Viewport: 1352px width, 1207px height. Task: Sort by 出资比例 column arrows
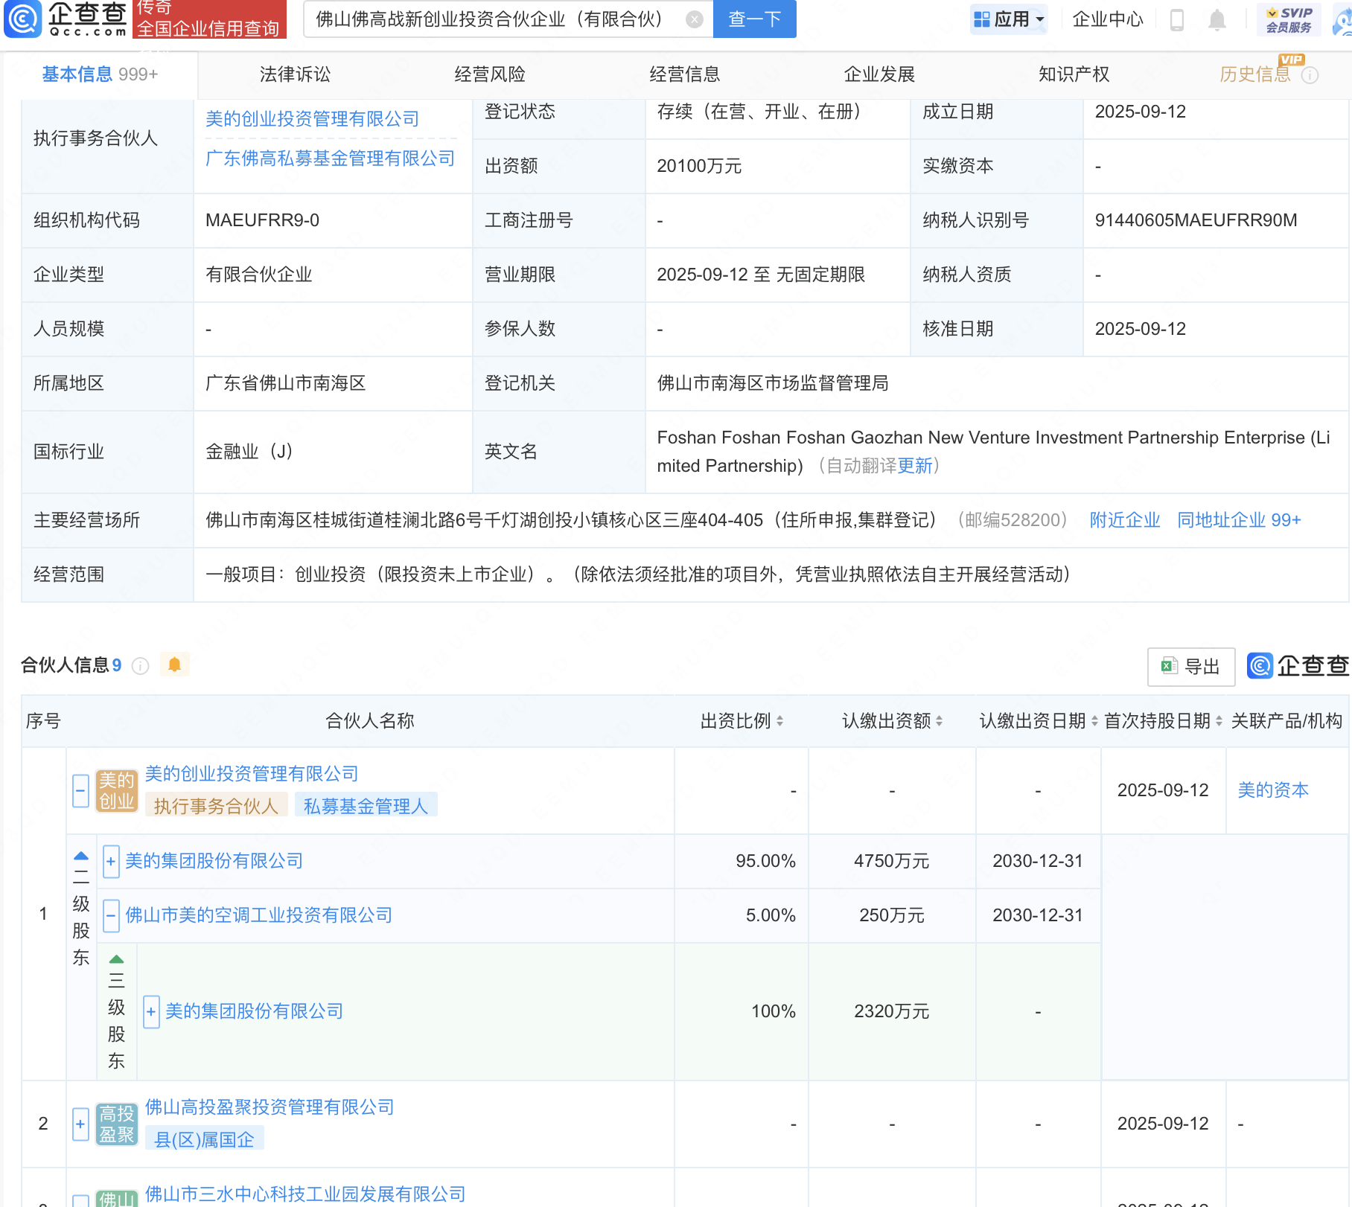pyautogui.click(x=779, y=720)
